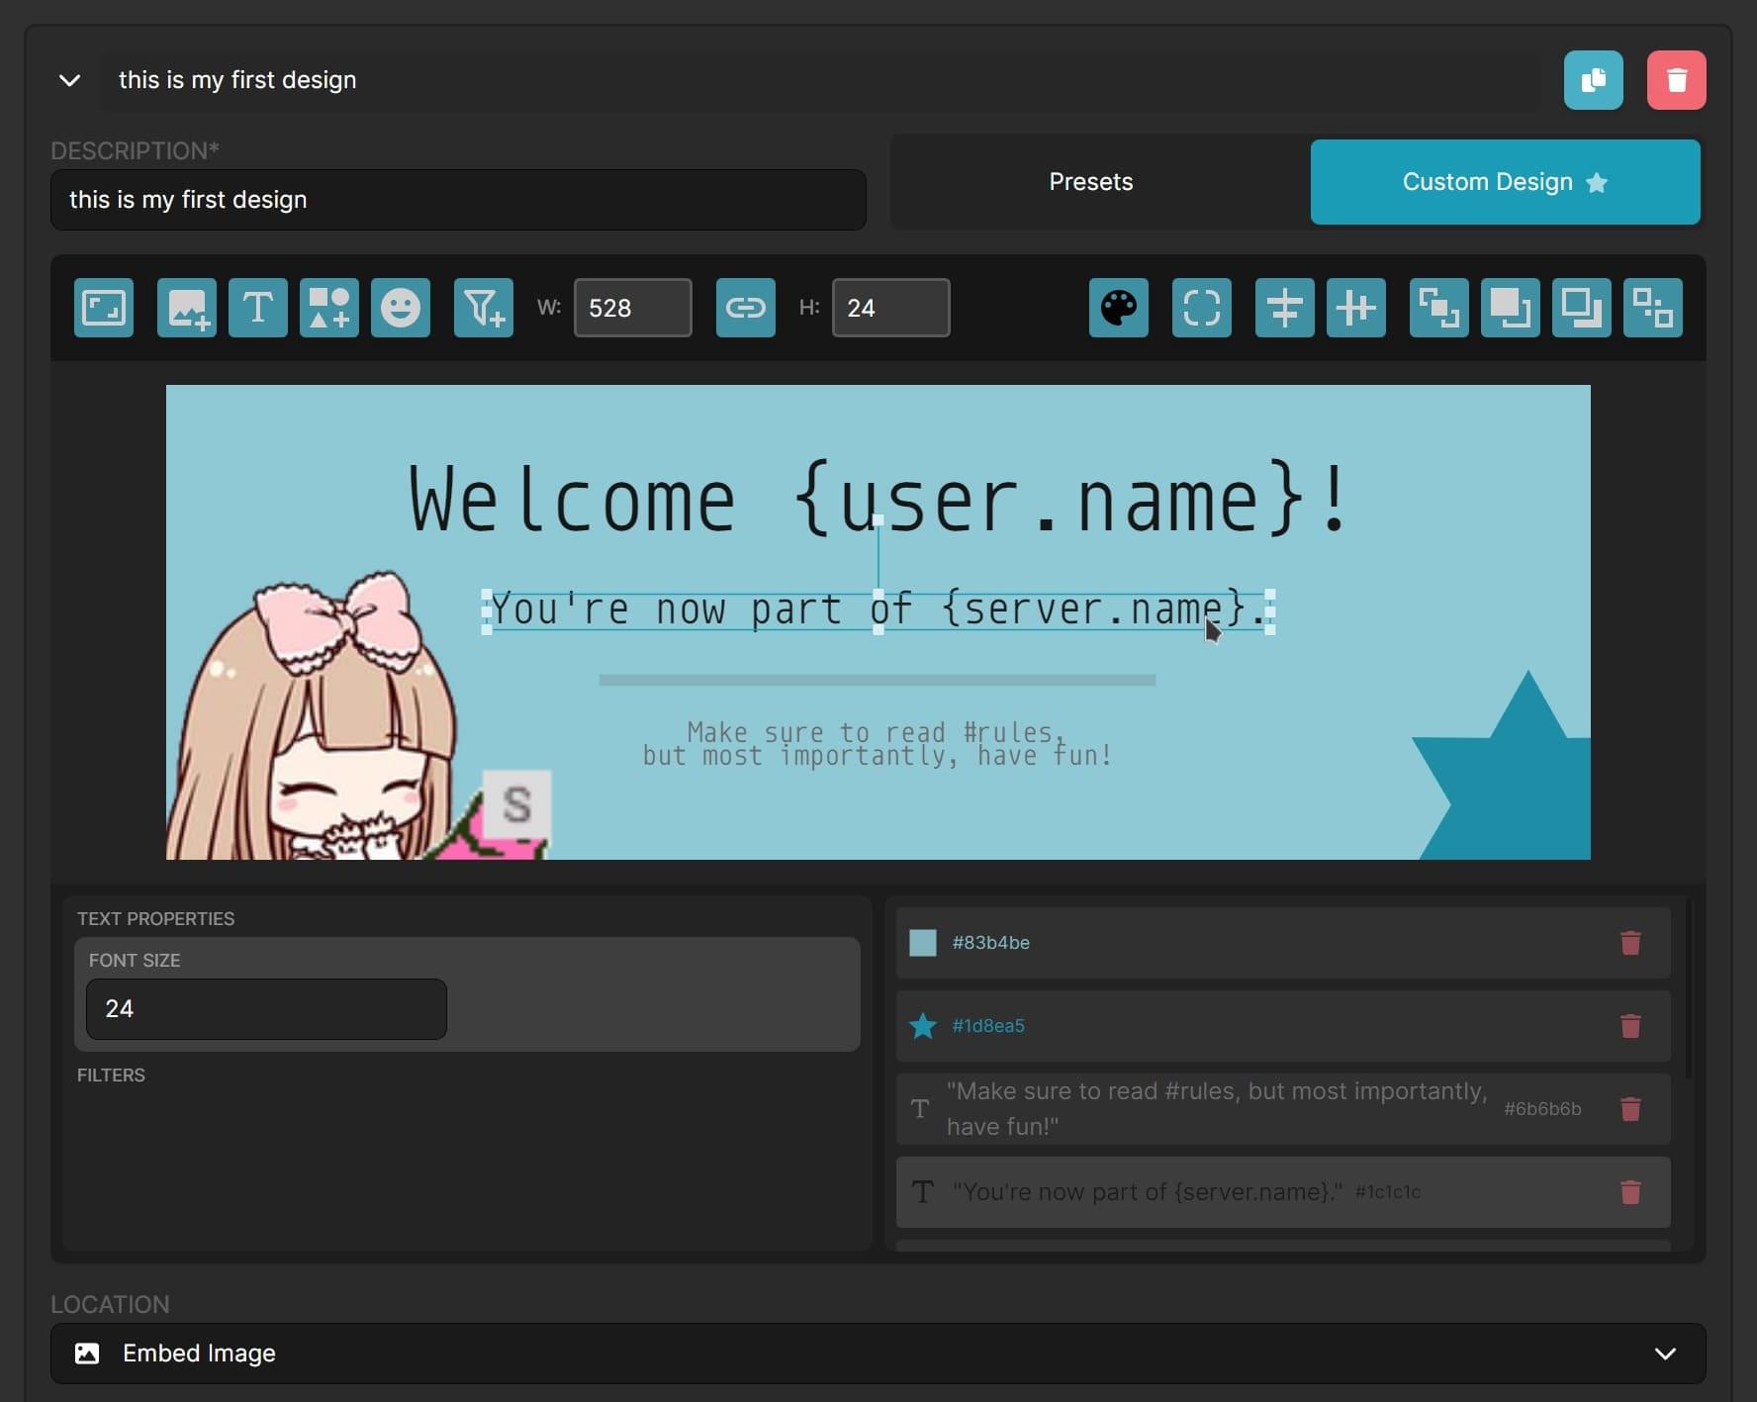Screen dimensions: 1757x1402
Task: Insert an emoji with the emoji tool
Action: [400, 308]
